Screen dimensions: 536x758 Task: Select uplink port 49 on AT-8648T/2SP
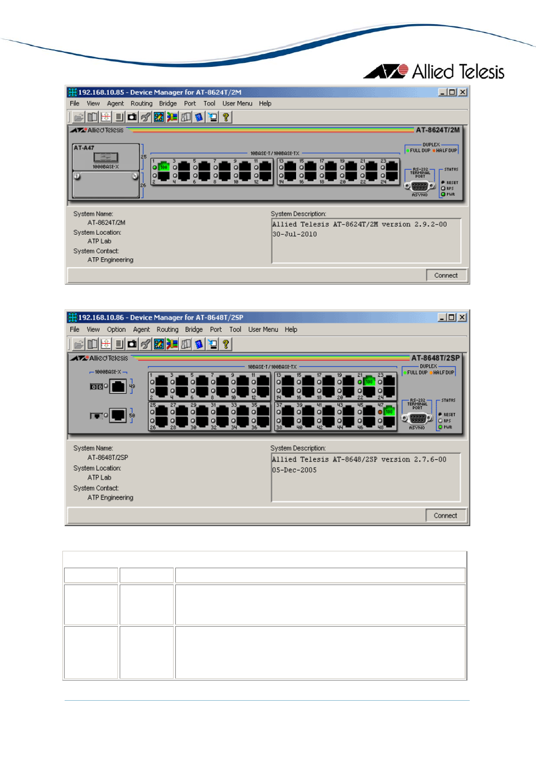pyautogui.click(x=118, y=386)
